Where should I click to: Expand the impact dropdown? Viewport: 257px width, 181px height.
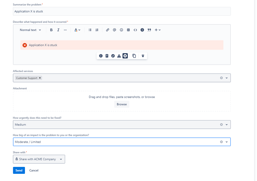[227, 142]
